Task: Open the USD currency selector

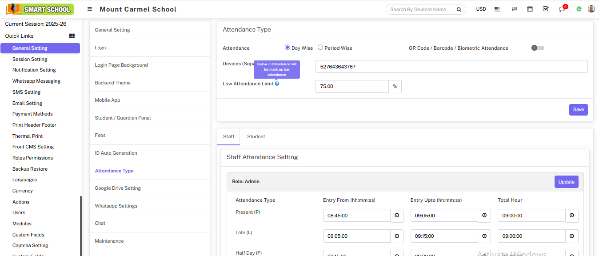Action: [481, 9]
